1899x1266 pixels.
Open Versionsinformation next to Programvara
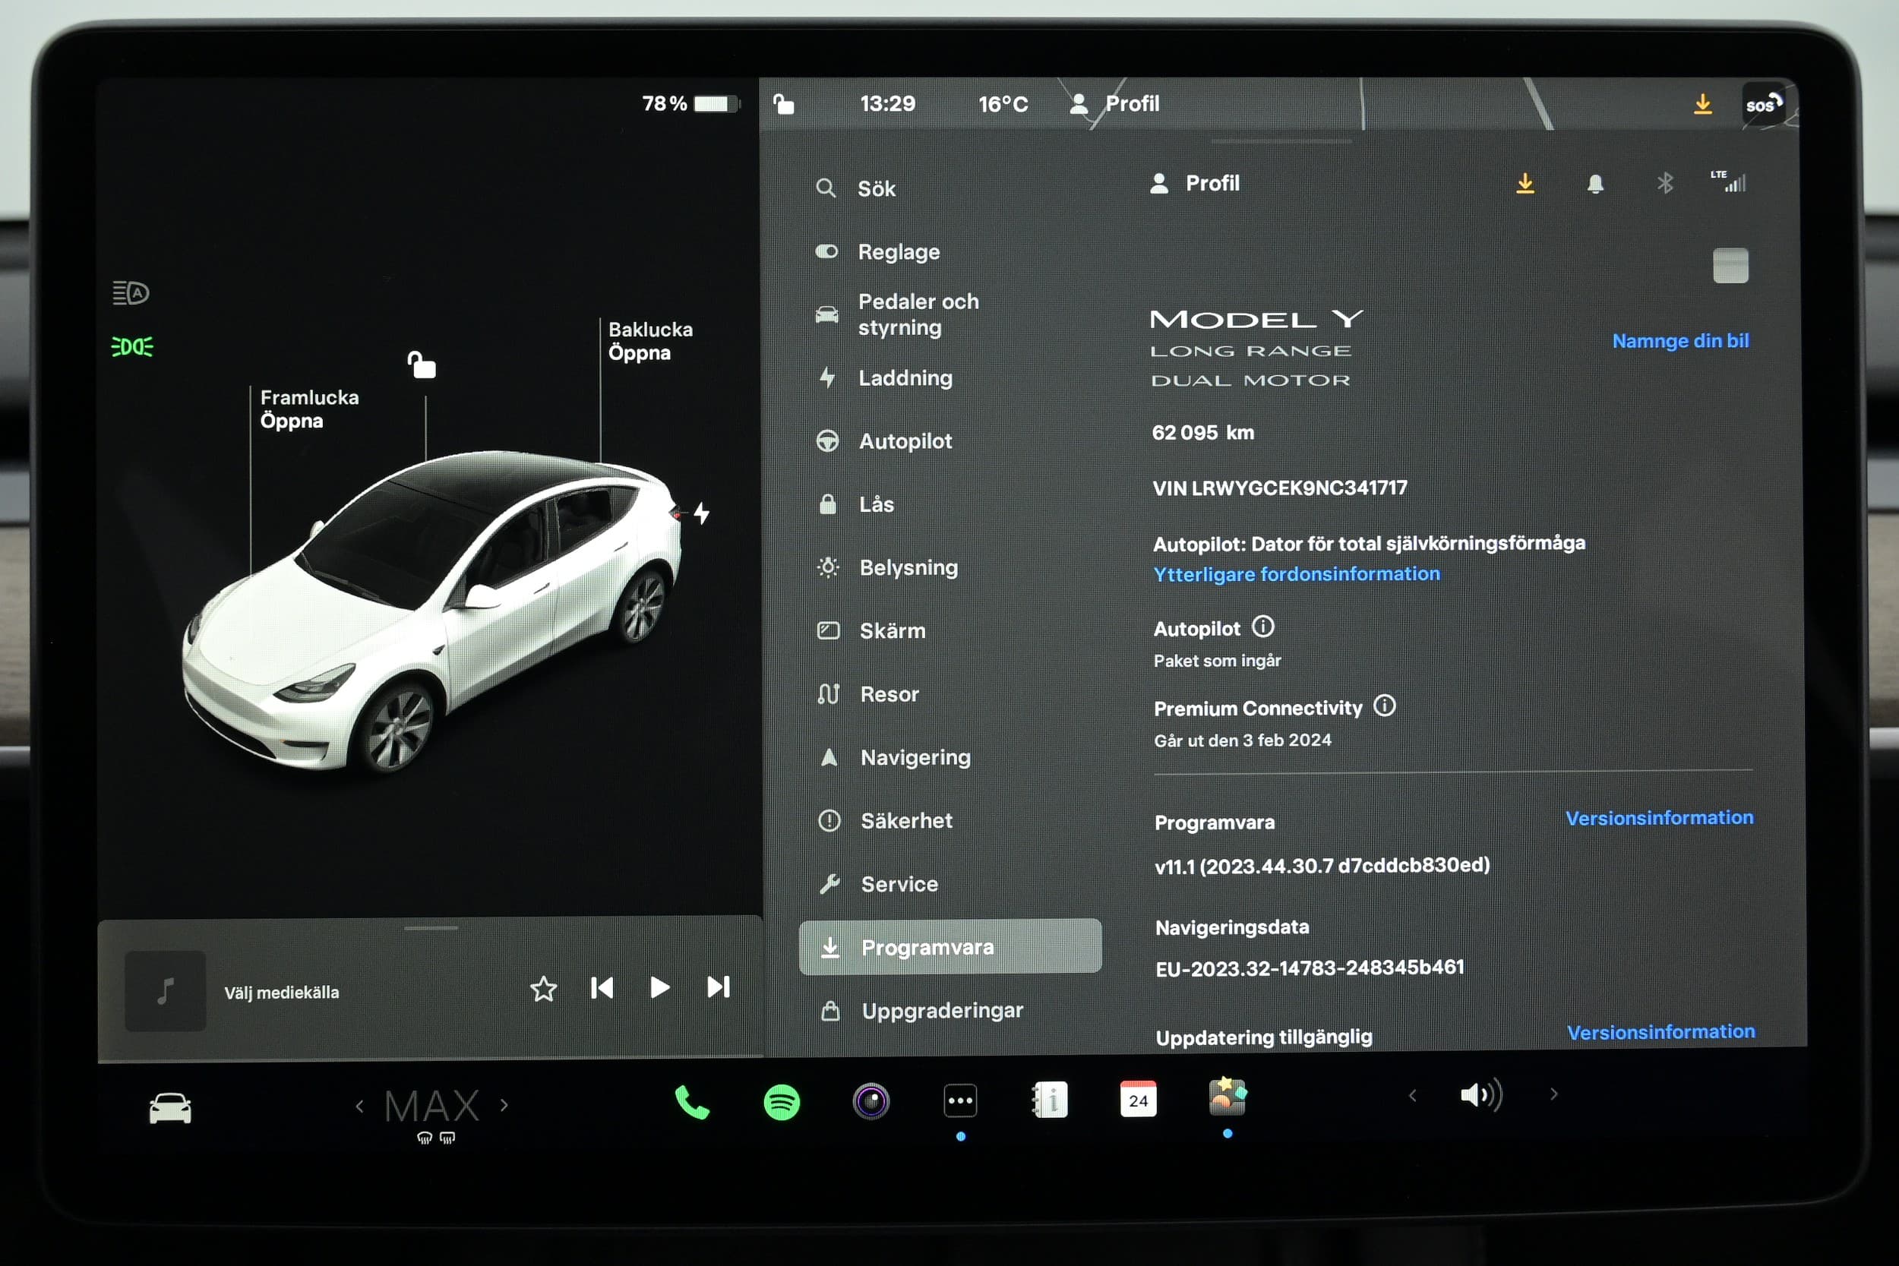click(1659, 818)
